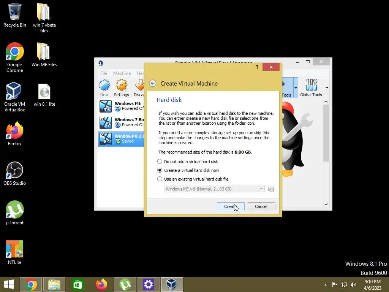Open PC settings gear from taskbar
The width and height of the screenshot is (389, 292).
[149, 284]
